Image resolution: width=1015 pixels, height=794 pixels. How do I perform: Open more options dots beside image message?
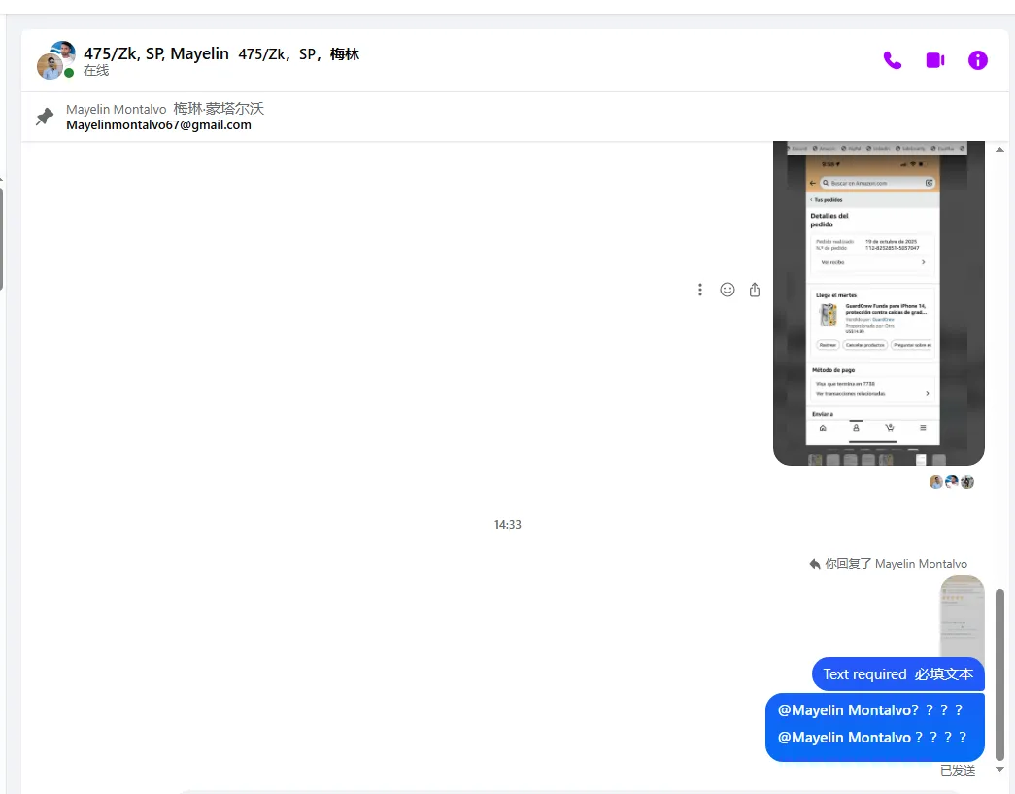699,290
